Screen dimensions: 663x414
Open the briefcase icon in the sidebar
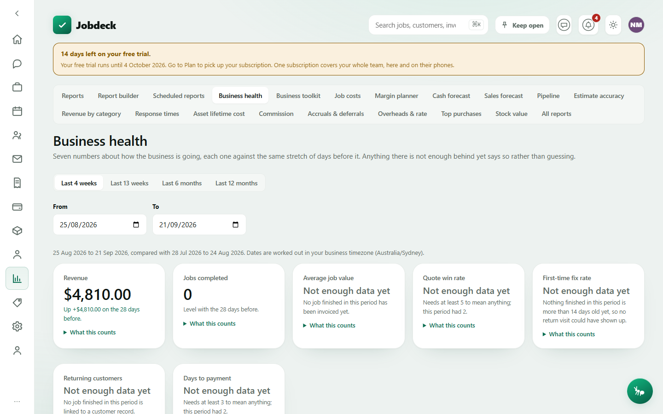17,87
